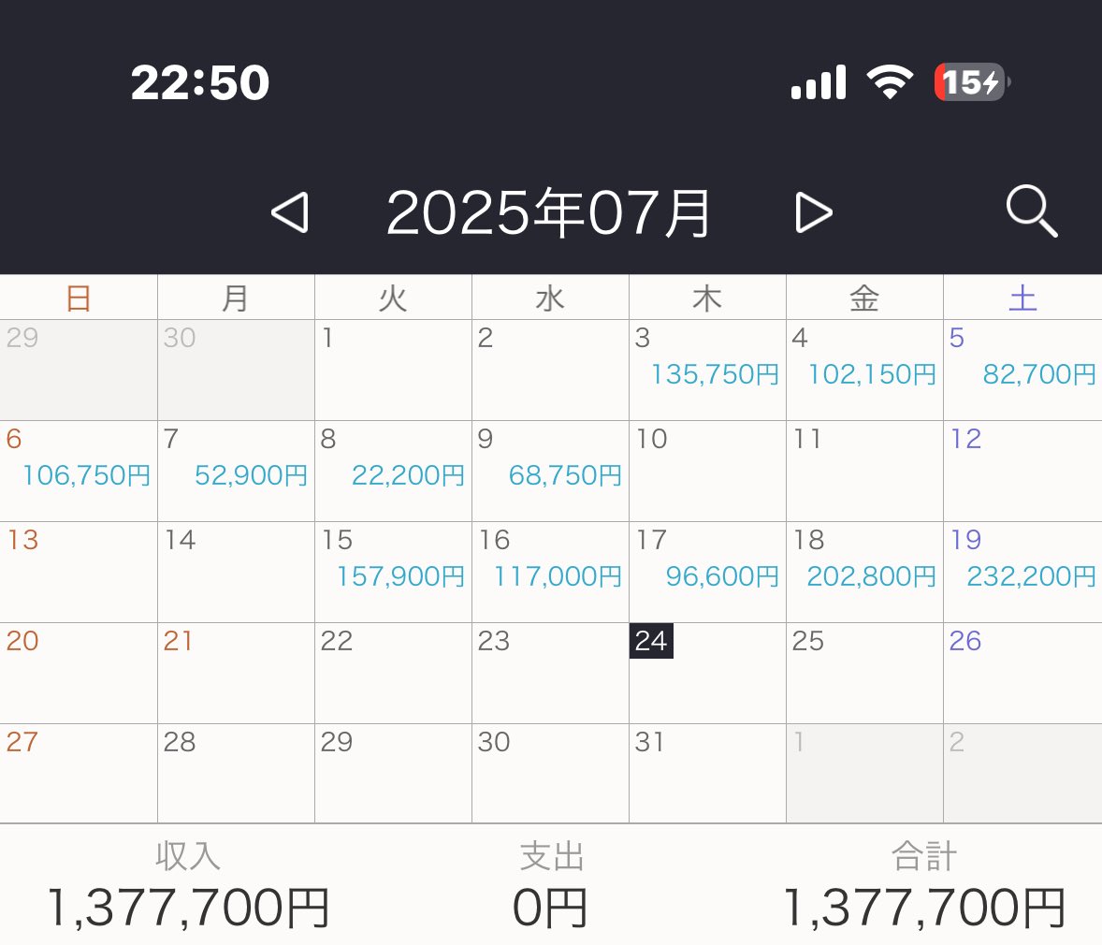
Task: Pick July 23 cell
Action: [550, 673]
